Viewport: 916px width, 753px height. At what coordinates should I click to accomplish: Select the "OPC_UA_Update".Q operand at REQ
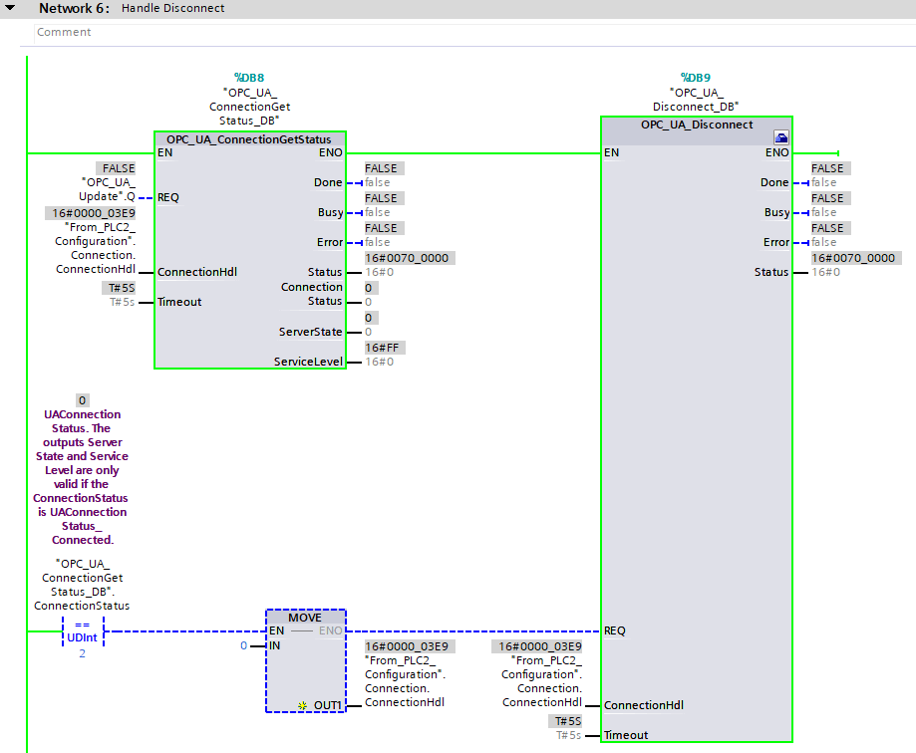tap(108, 190)
